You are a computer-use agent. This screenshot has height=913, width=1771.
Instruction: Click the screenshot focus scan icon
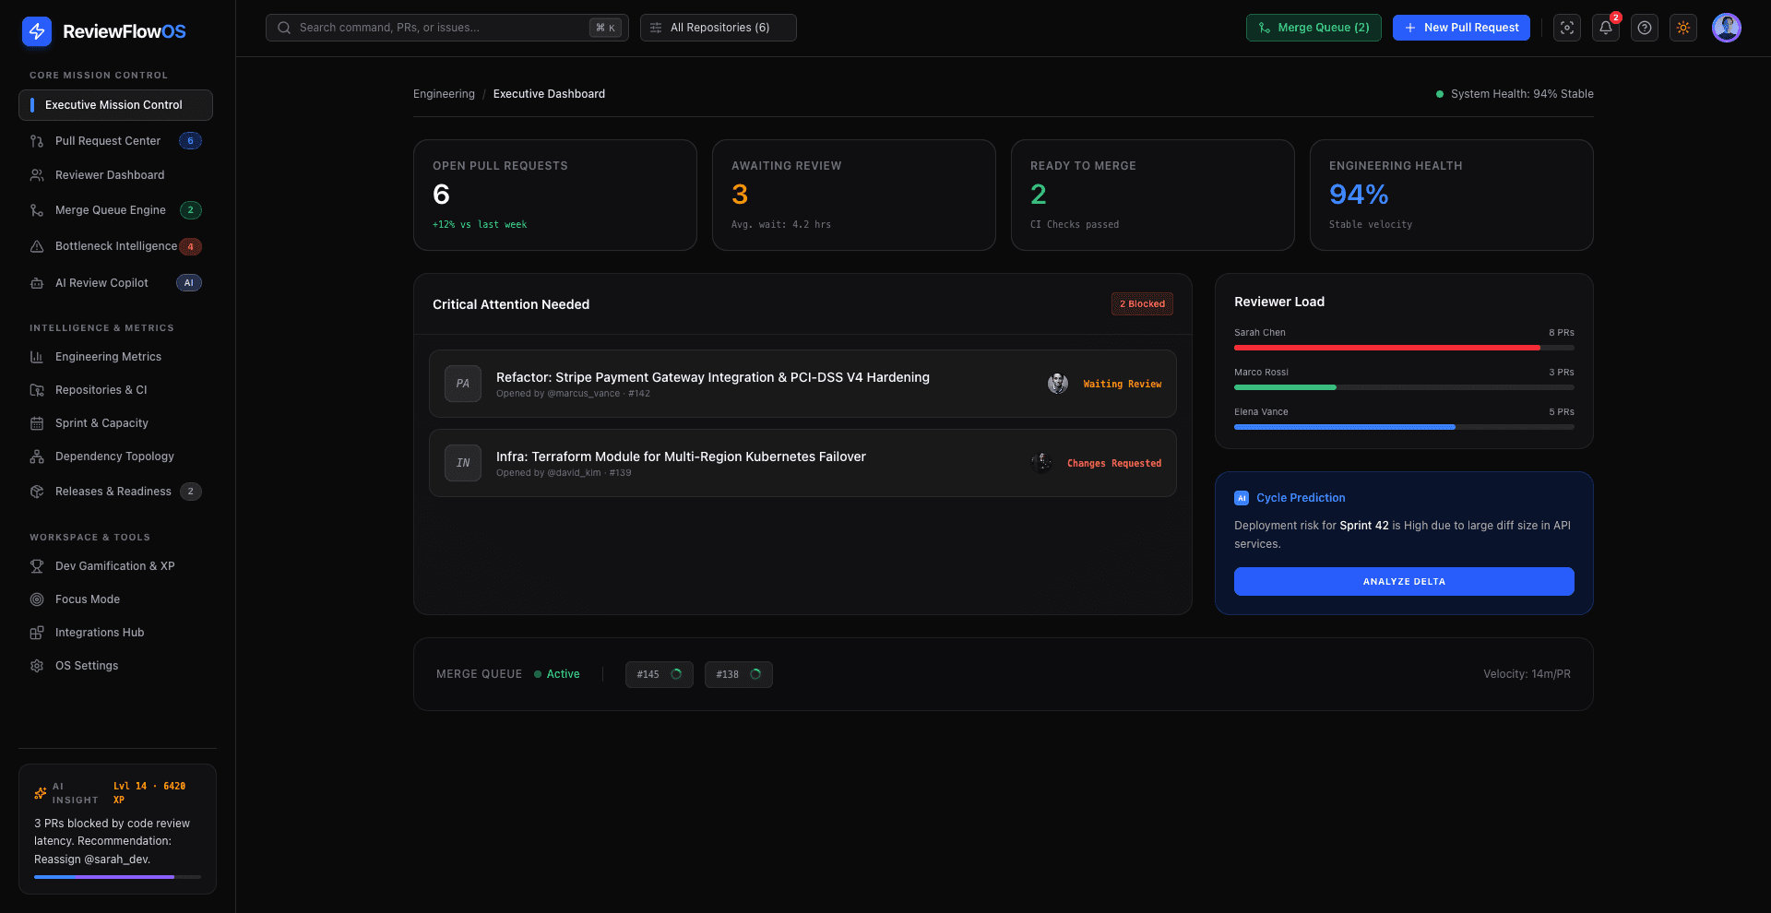[1567, 28]
